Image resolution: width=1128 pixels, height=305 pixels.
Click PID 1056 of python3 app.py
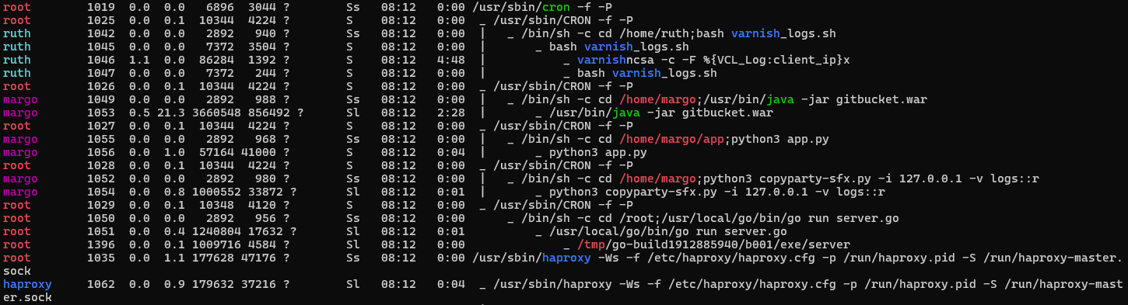pyautogui.click(x=101, y=153)
